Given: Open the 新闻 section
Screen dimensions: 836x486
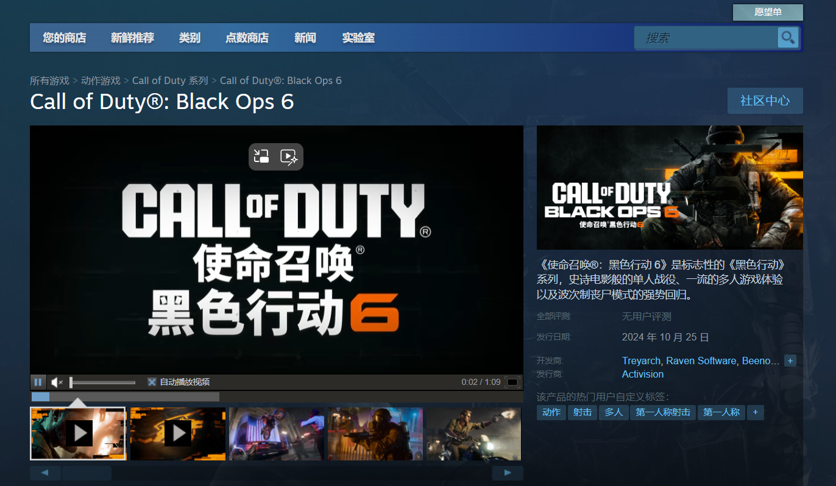Looking at the screenshot, I should [305, 37].
